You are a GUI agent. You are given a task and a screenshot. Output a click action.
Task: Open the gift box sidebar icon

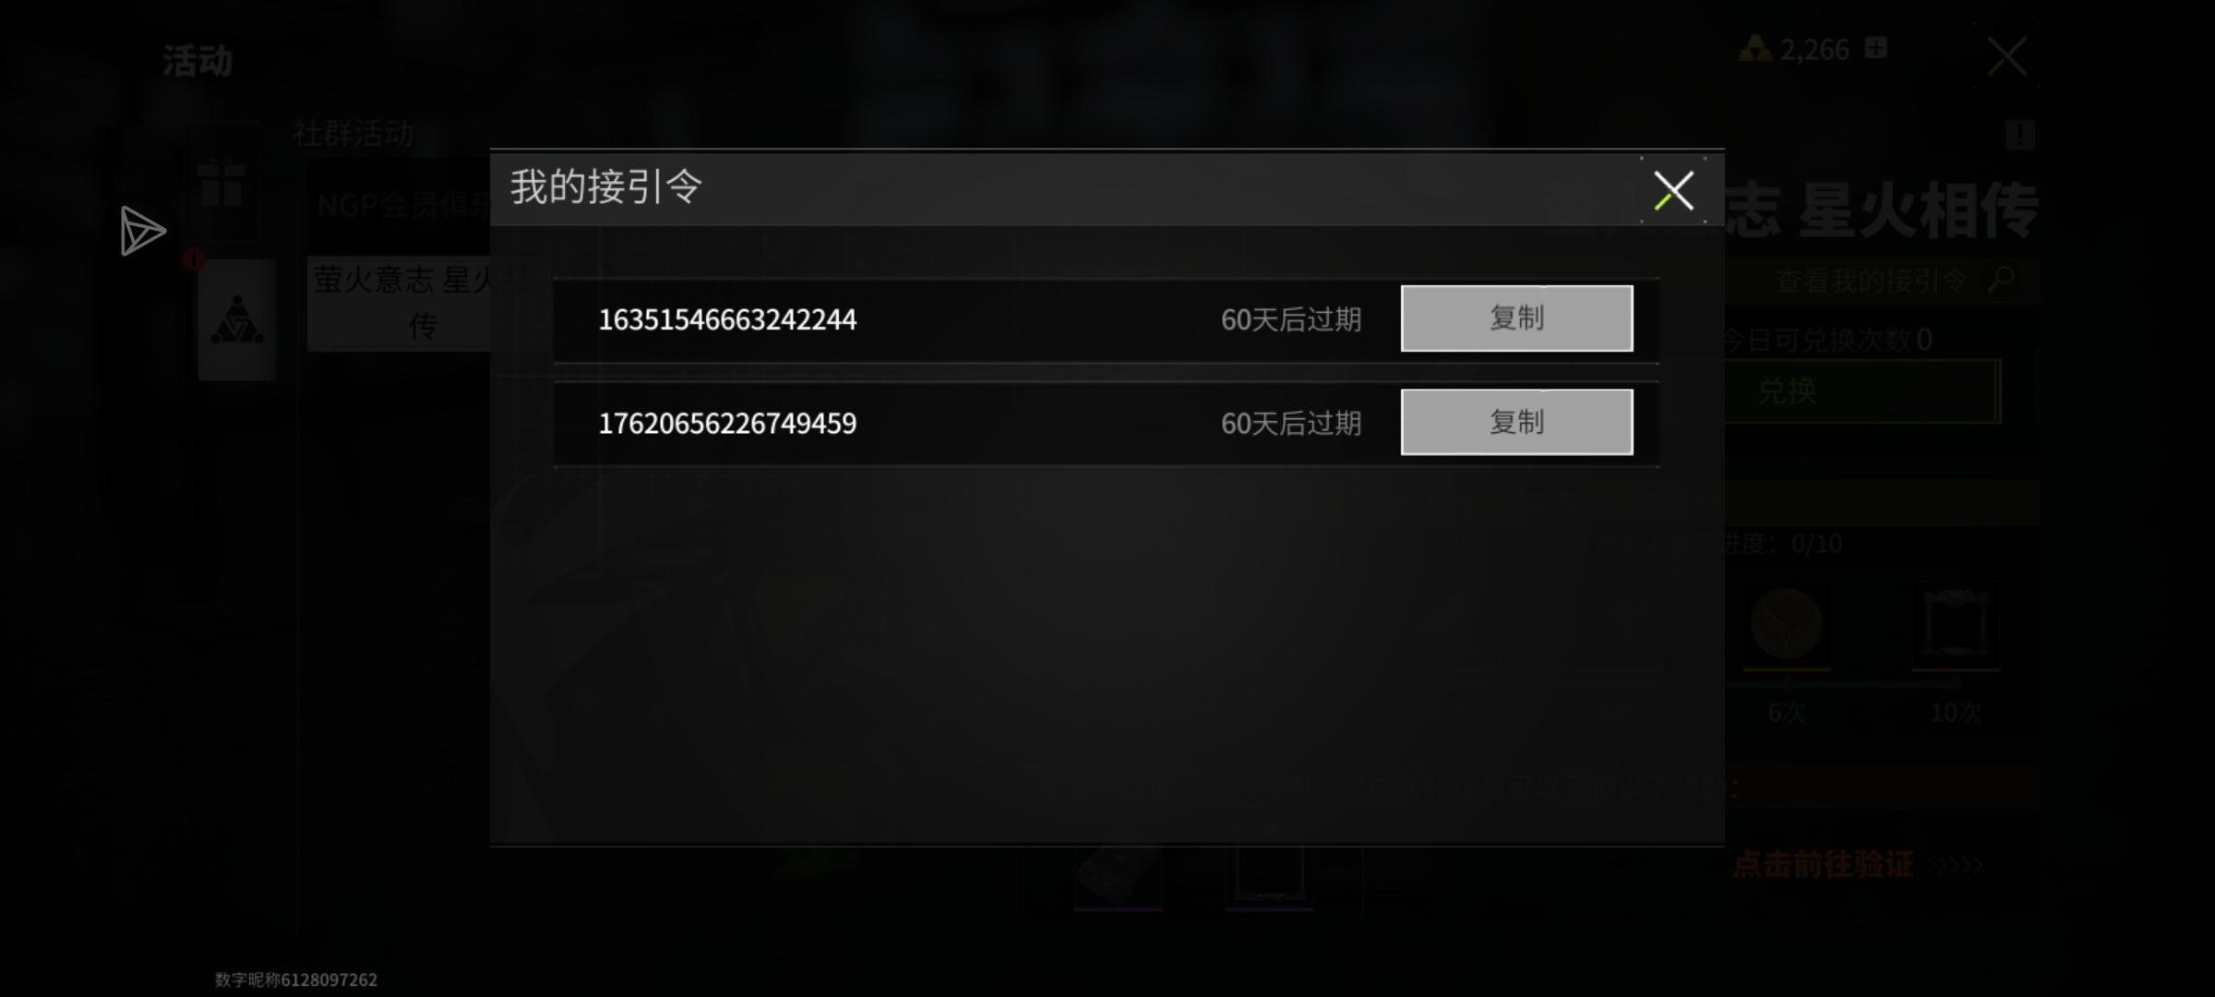221,182
